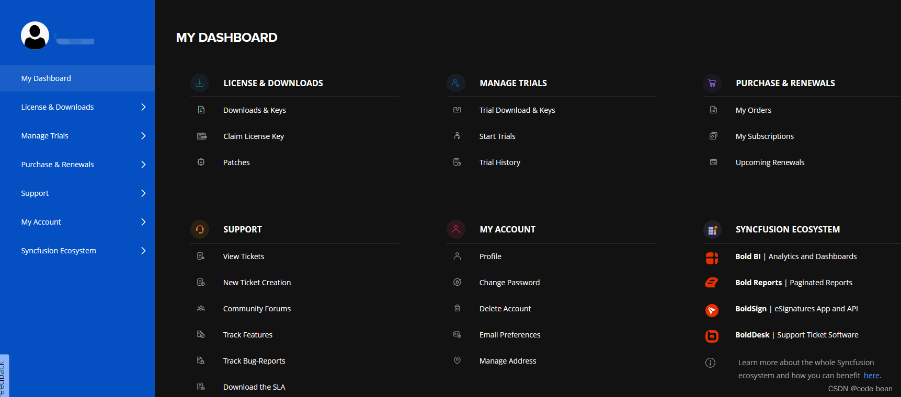
Task: Click the Feedback tab at left edge
Action: coord(4,376)
